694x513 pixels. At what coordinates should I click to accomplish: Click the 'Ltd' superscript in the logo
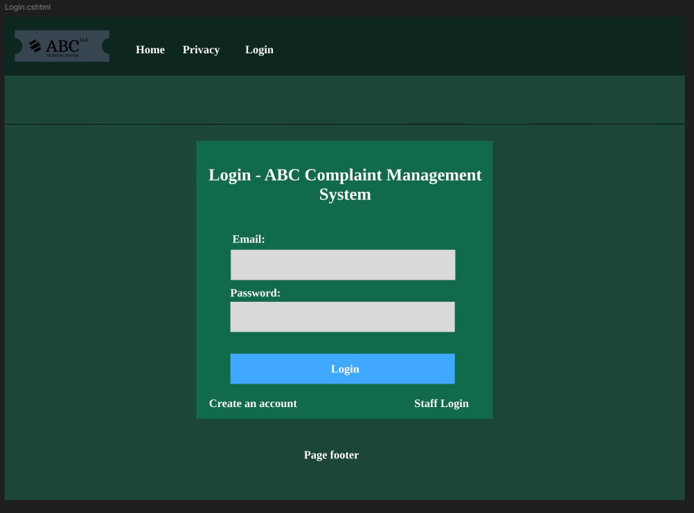(x=84, y=39)
